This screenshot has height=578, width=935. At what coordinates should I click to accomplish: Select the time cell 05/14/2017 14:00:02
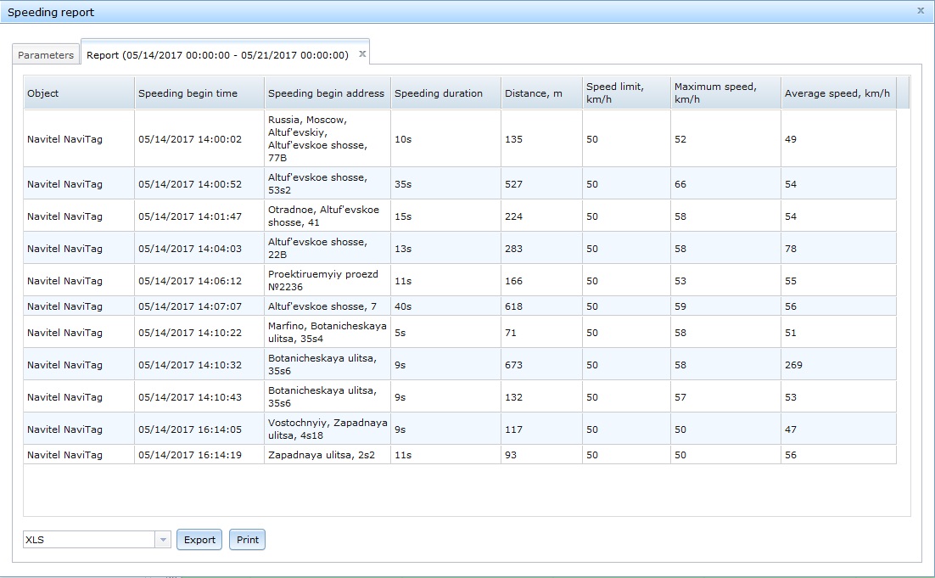pyautogui.click(x=199, y=139)
